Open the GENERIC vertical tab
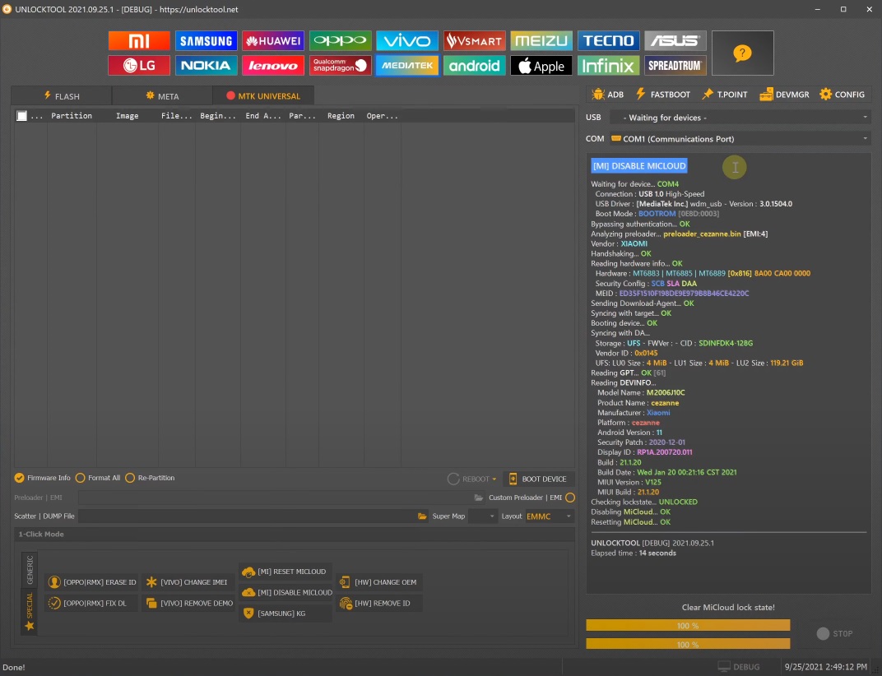The height and width of the screenshot is (676, 882). pos(30,569)
